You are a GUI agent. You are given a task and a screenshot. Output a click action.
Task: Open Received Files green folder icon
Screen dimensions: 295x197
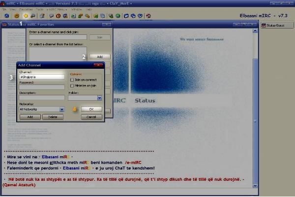tap(96, 16)
